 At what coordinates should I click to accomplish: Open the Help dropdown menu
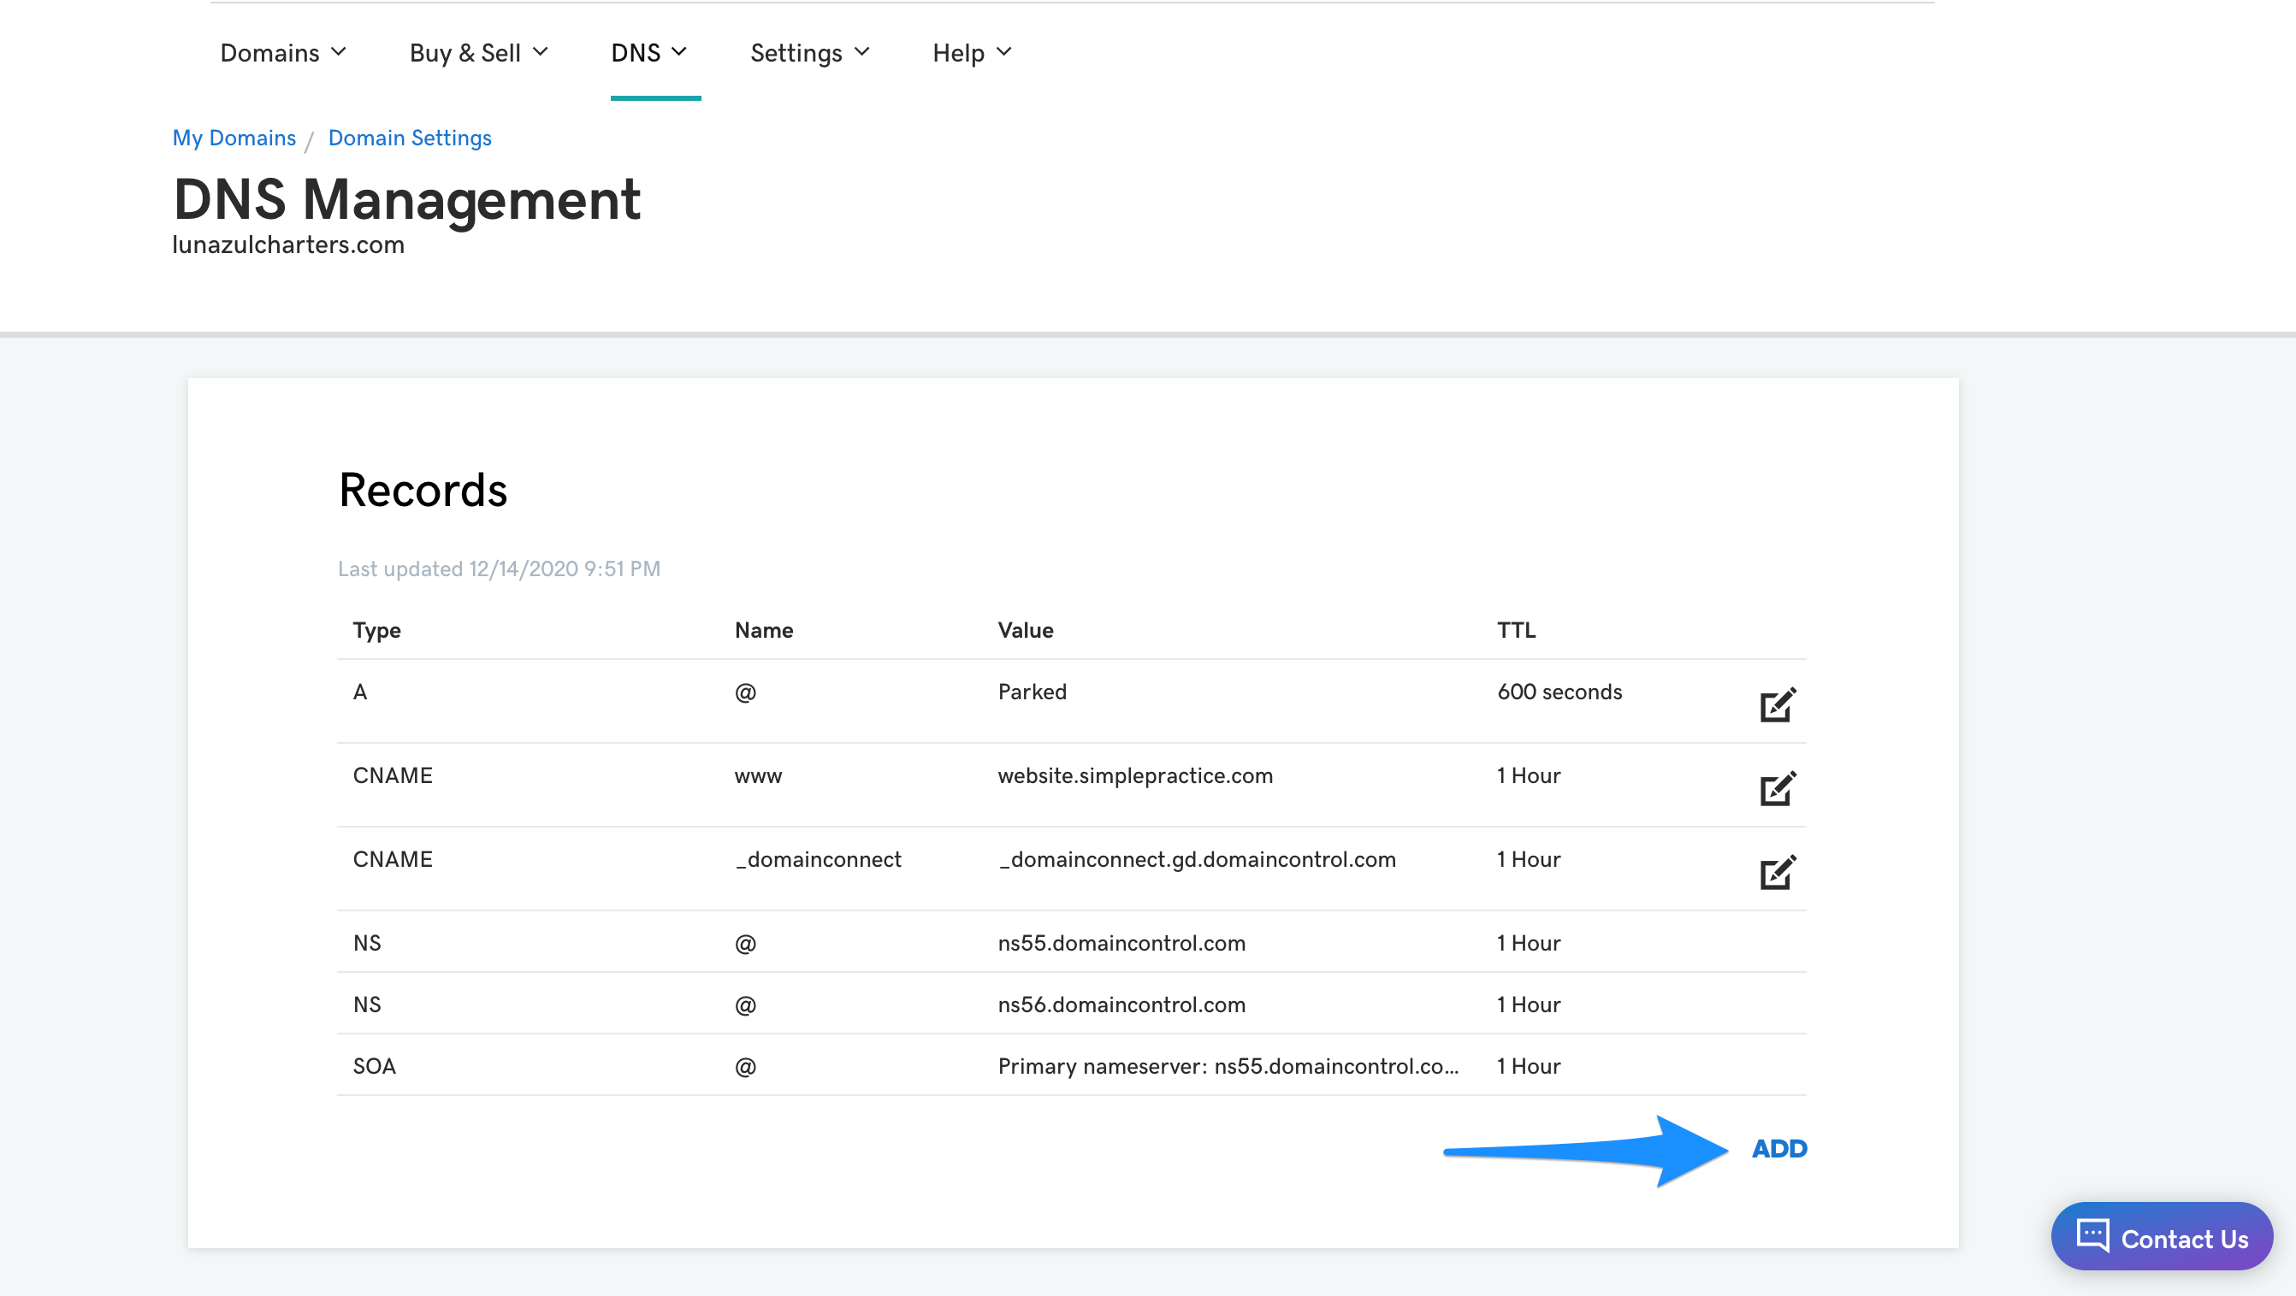(x=971, y=52)
